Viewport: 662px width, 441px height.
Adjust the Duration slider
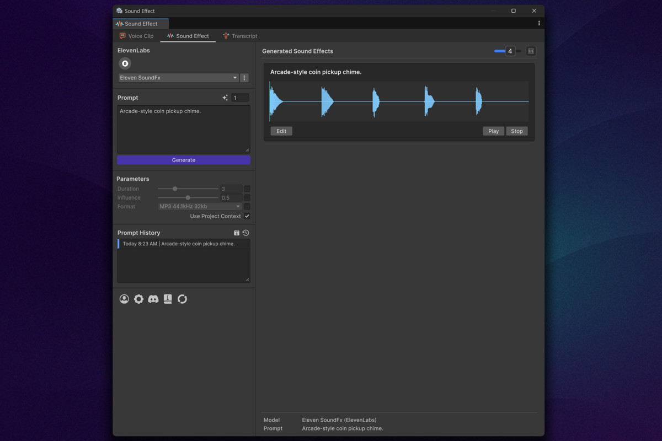(188, 189)
